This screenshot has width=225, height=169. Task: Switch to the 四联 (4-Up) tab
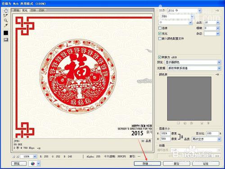pyautogui.click(x=42, y=10)
